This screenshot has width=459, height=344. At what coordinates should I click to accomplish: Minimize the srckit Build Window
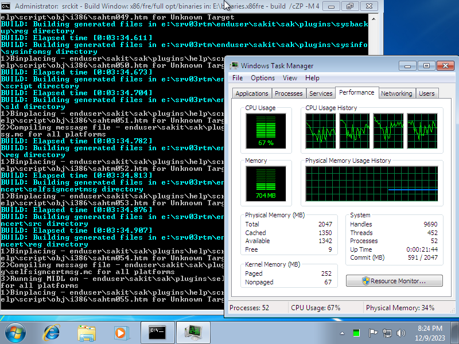click(x=331, y=6)
